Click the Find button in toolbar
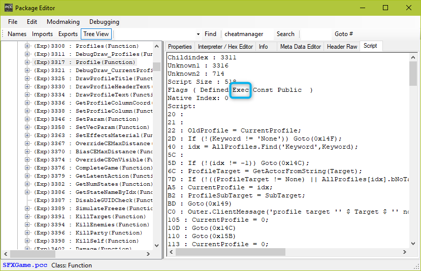The image size is (421, 271). (x=210, y=34)
